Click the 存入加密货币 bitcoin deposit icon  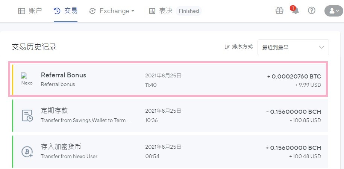pyautogui.click(x=27, y=152)
